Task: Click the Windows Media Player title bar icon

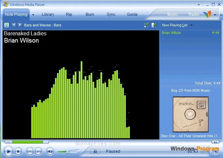Action: click(5, 4)
